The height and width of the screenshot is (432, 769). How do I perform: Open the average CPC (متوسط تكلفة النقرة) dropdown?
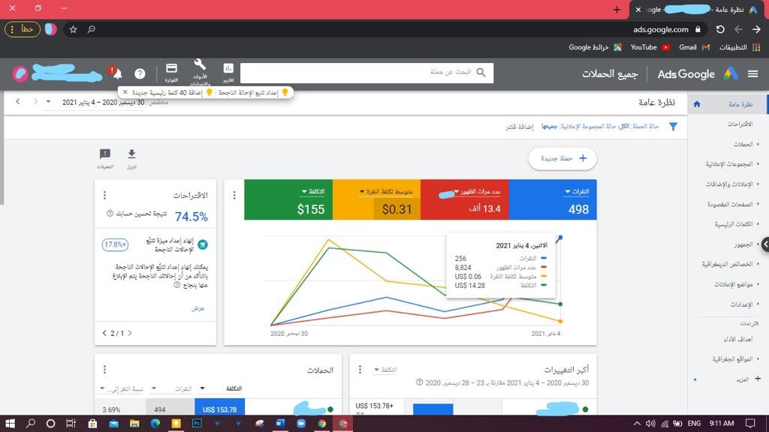click(x=386, y=191)
